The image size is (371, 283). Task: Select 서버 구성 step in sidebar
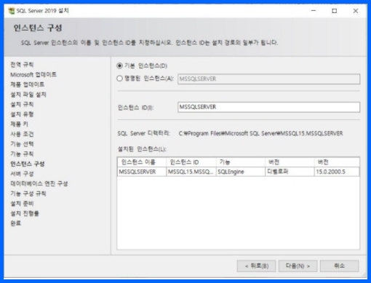22,174
